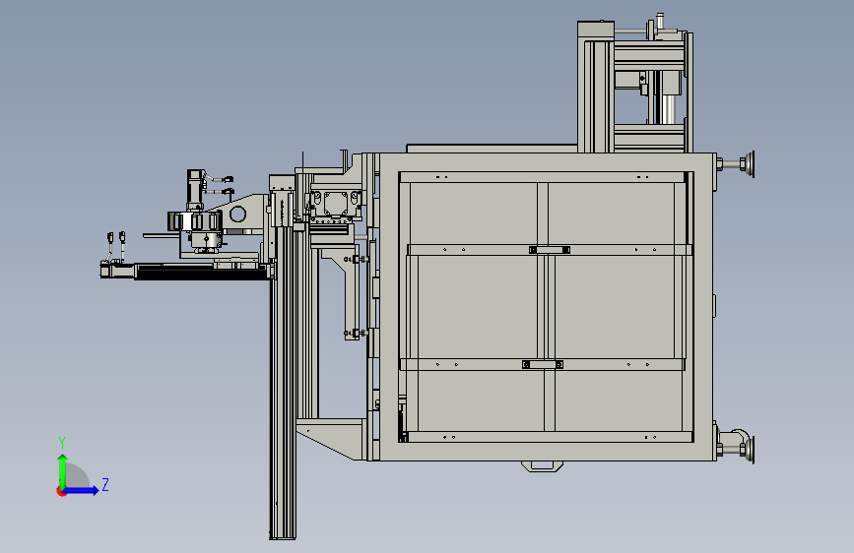
Task: Click the blue Z axis arrow of triad
Action: click(82, 490)
